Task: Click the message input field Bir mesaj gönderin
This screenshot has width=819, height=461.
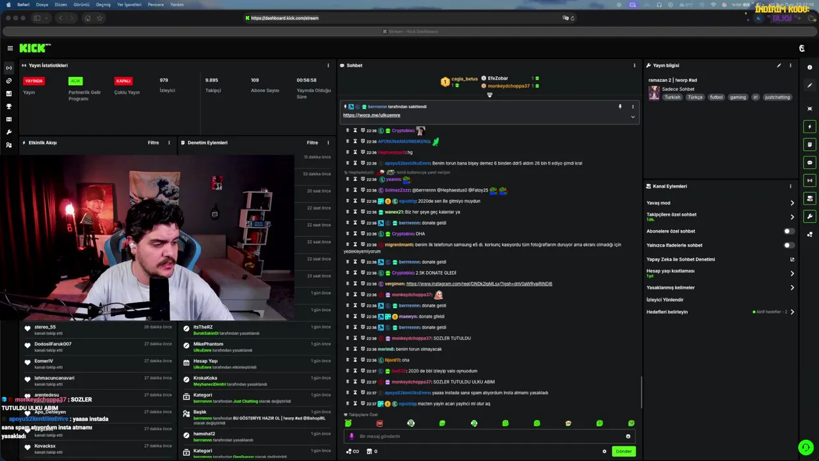Action: pos(489,436)
